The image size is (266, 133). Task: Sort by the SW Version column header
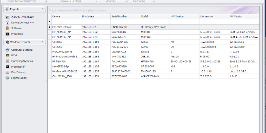214,16
